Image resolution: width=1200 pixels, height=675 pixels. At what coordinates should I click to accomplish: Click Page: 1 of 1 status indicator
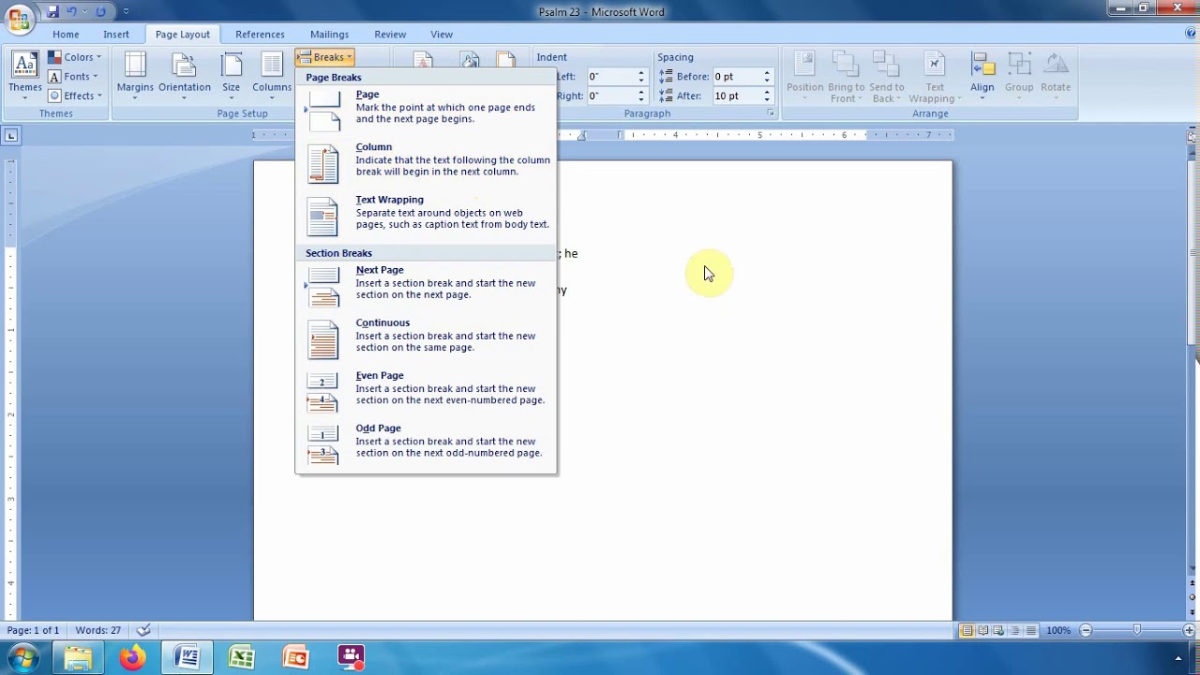tap(33, 631)
